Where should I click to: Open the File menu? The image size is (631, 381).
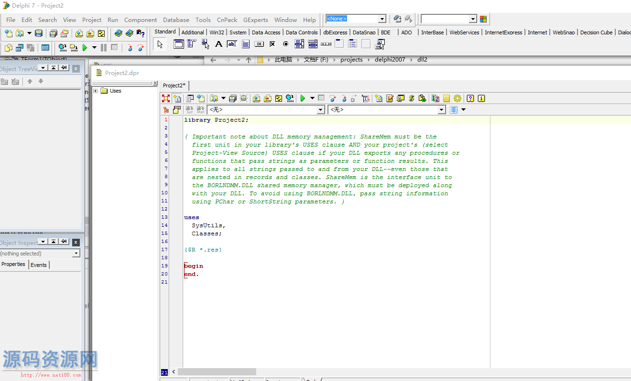pos(11,20)
